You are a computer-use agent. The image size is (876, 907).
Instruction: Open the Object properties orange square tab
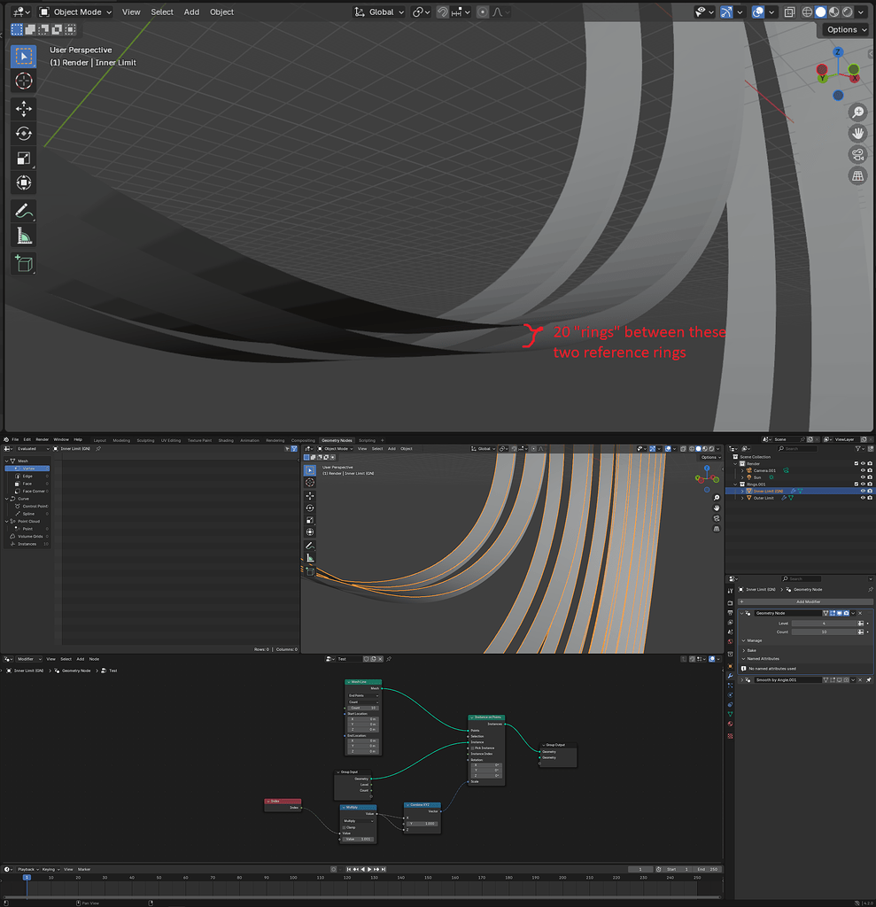tap(730, 666)
